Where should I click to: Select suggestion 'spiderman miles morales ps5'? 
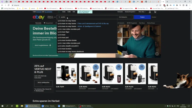[69, 29]
